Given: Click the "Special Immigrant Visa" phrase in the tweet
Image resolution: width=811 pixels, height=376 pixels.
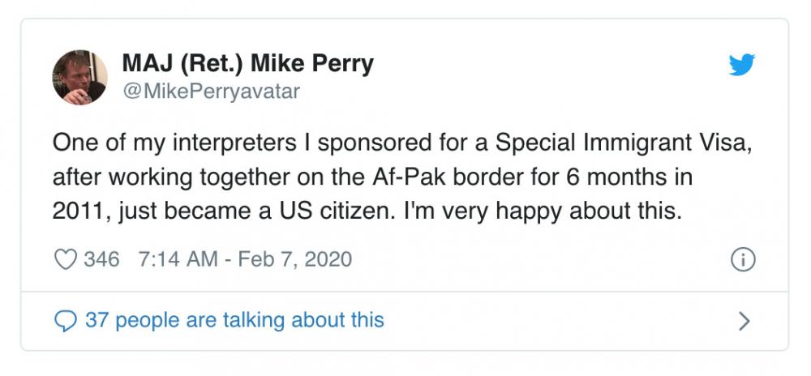Looking at the screenshot, I should (x=620, y=144).
